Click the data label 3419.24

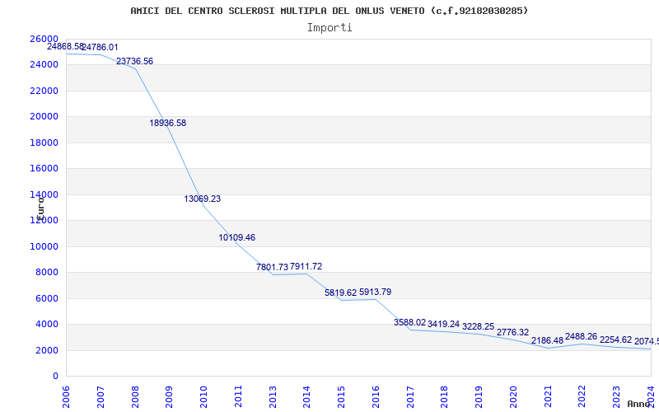click(x=443, y=324)
